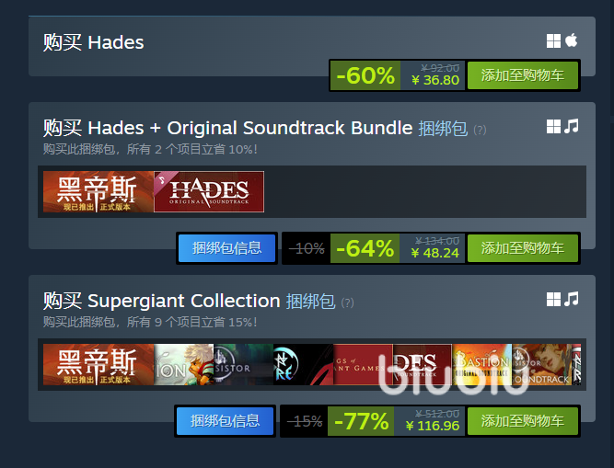Open the (?) help next to Supergiant Collection

pos(347,302)
